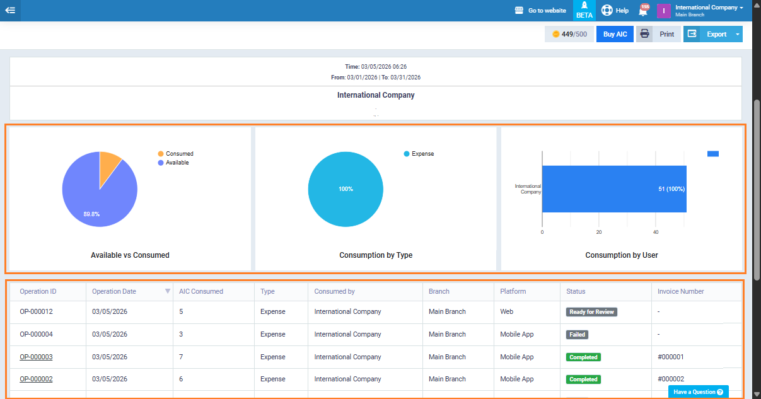761x399 pixels.
Task: Click the Operation ID column header
Action: pos(38,291)
